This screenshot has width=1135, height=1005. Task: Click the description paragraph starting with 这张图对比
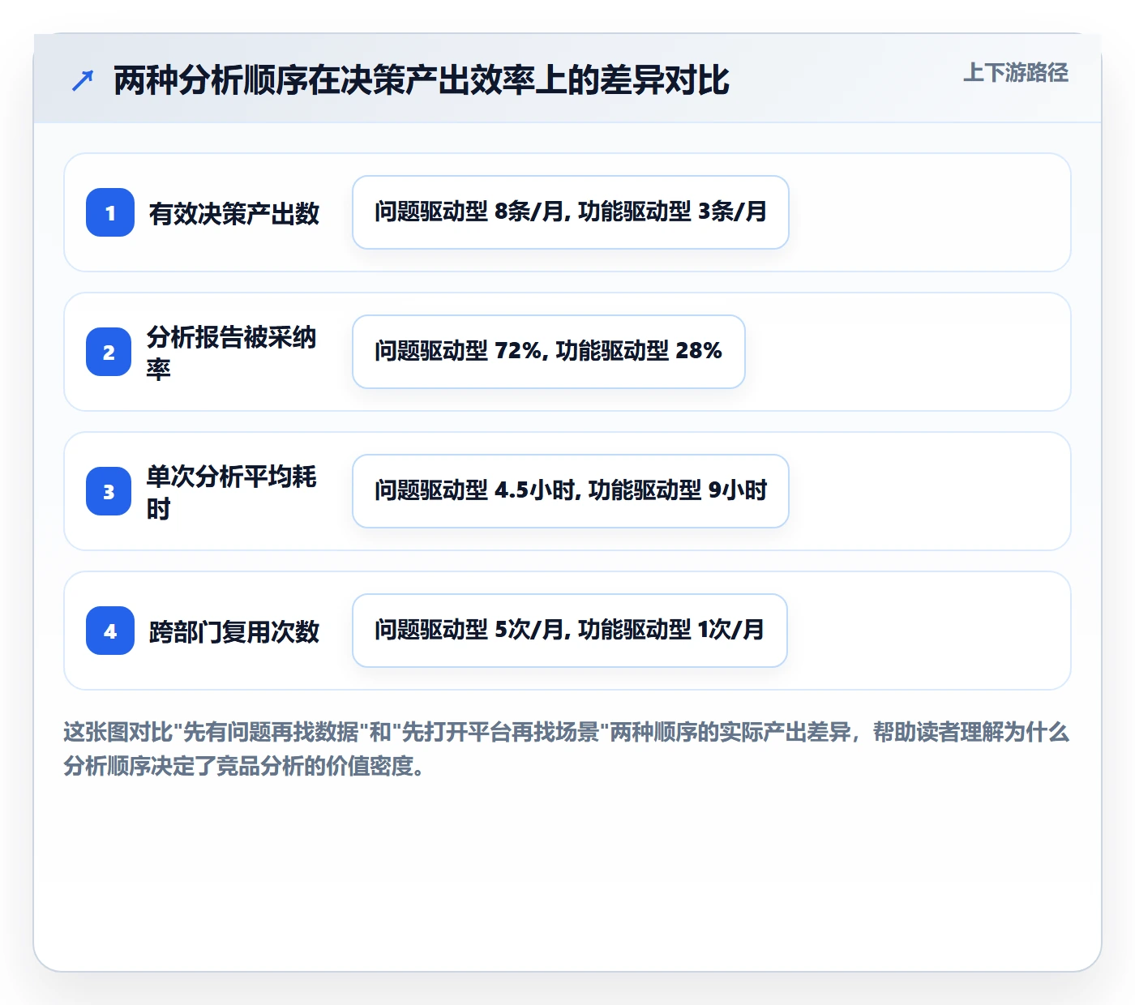(567, 749)
